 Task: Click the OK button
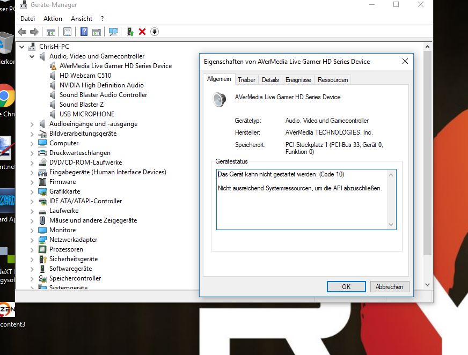(346, 287)
